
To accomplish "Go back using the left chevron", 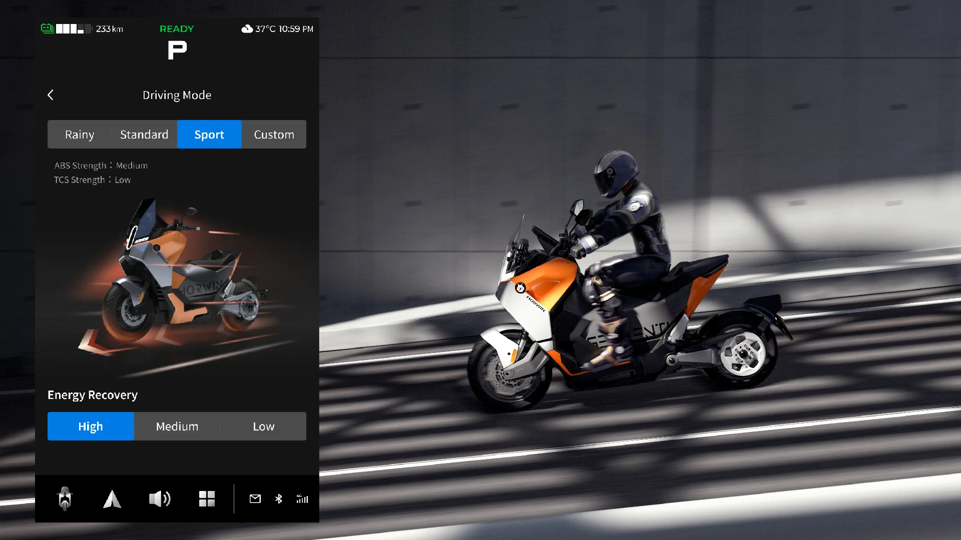I will (51, 95).
